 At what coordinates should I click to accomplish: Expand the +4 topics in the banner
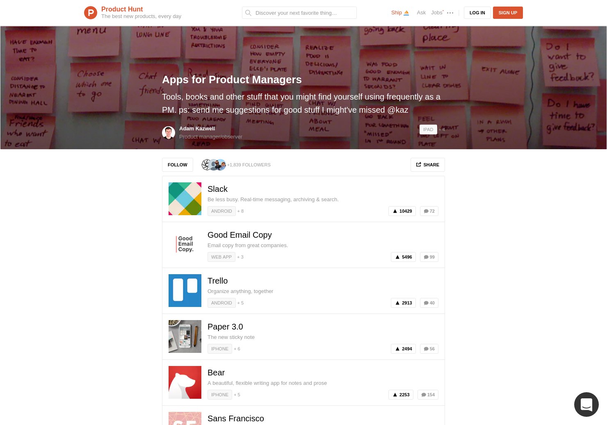(x=442, y=130)
